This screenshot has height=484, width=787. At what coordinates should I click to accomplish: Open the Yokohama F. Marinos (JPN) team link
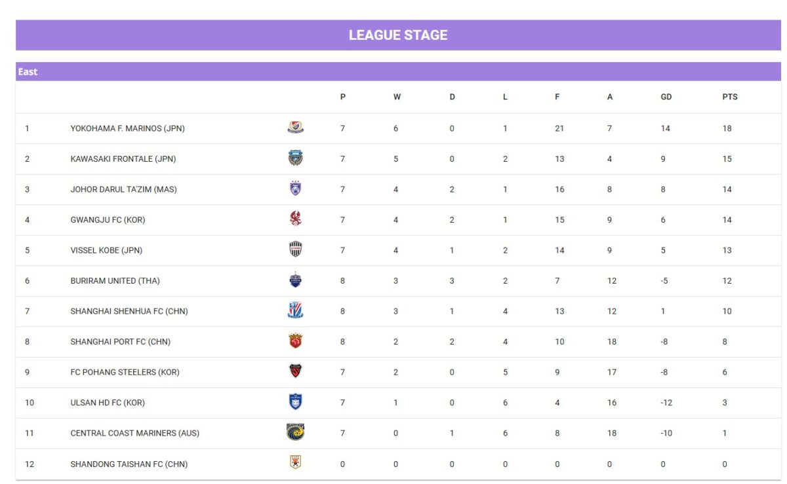click(x=128, y=128)
